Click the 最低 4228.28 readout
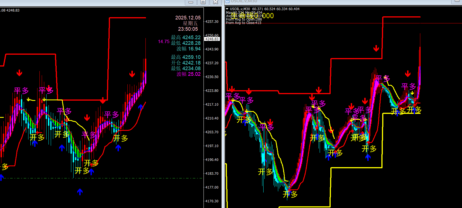Screen dimensions: 462x208 coord(186,43)
